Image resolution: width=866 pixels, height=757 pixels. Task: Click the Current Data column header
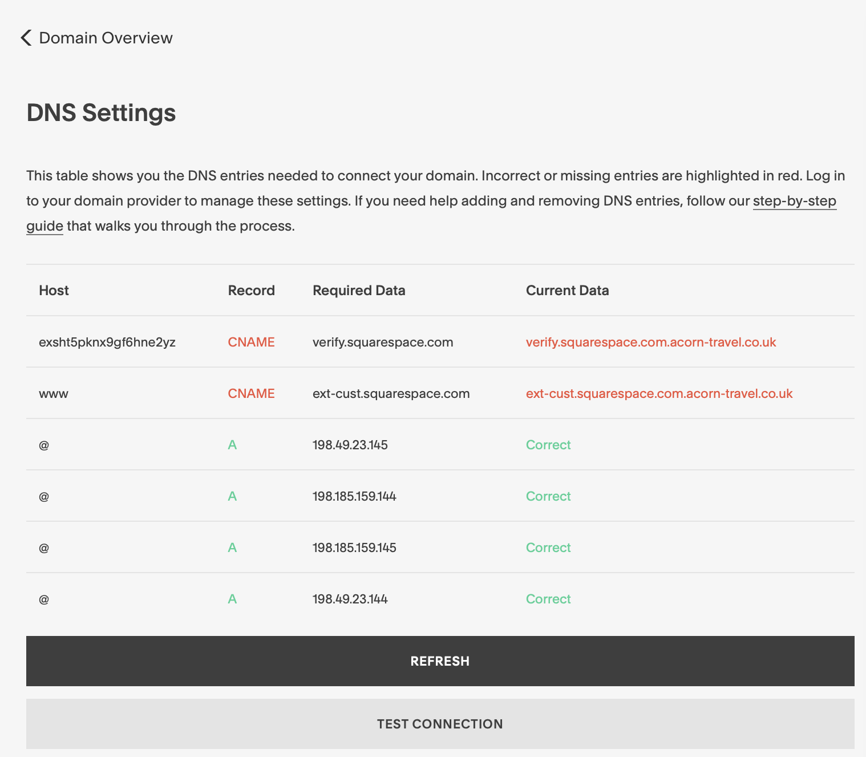(x=567, y=290)
